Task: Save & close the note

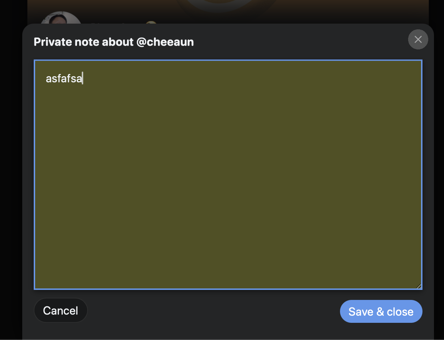Action: (381, 311)
